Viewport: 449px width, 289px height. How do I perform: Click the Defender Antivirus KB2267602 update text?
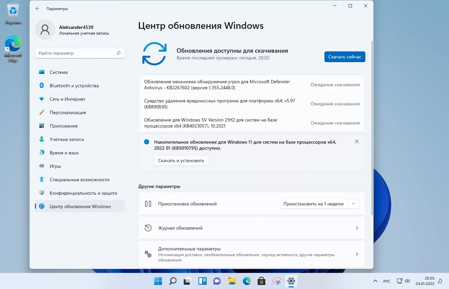point(217,85)
